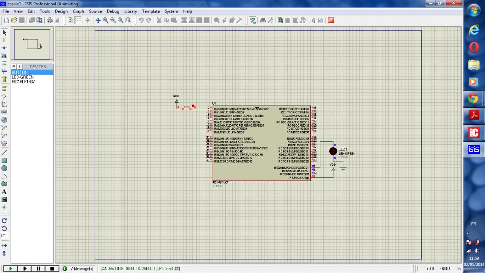This screenshot has height=273, width=485.
Task: Click the rotate clockwise icon
Action: (5, 220)
